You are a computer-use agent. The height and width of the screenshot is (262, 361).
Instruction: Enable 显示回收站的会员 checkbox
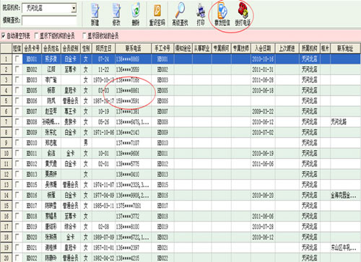point(84,36)
